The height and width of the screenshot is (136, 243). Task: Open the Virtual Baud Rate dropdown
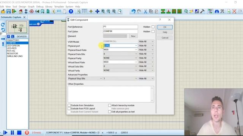point(136,62)
